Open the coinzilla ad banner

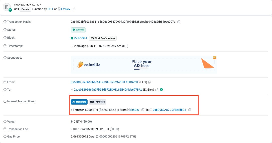[x=144, y=65]
